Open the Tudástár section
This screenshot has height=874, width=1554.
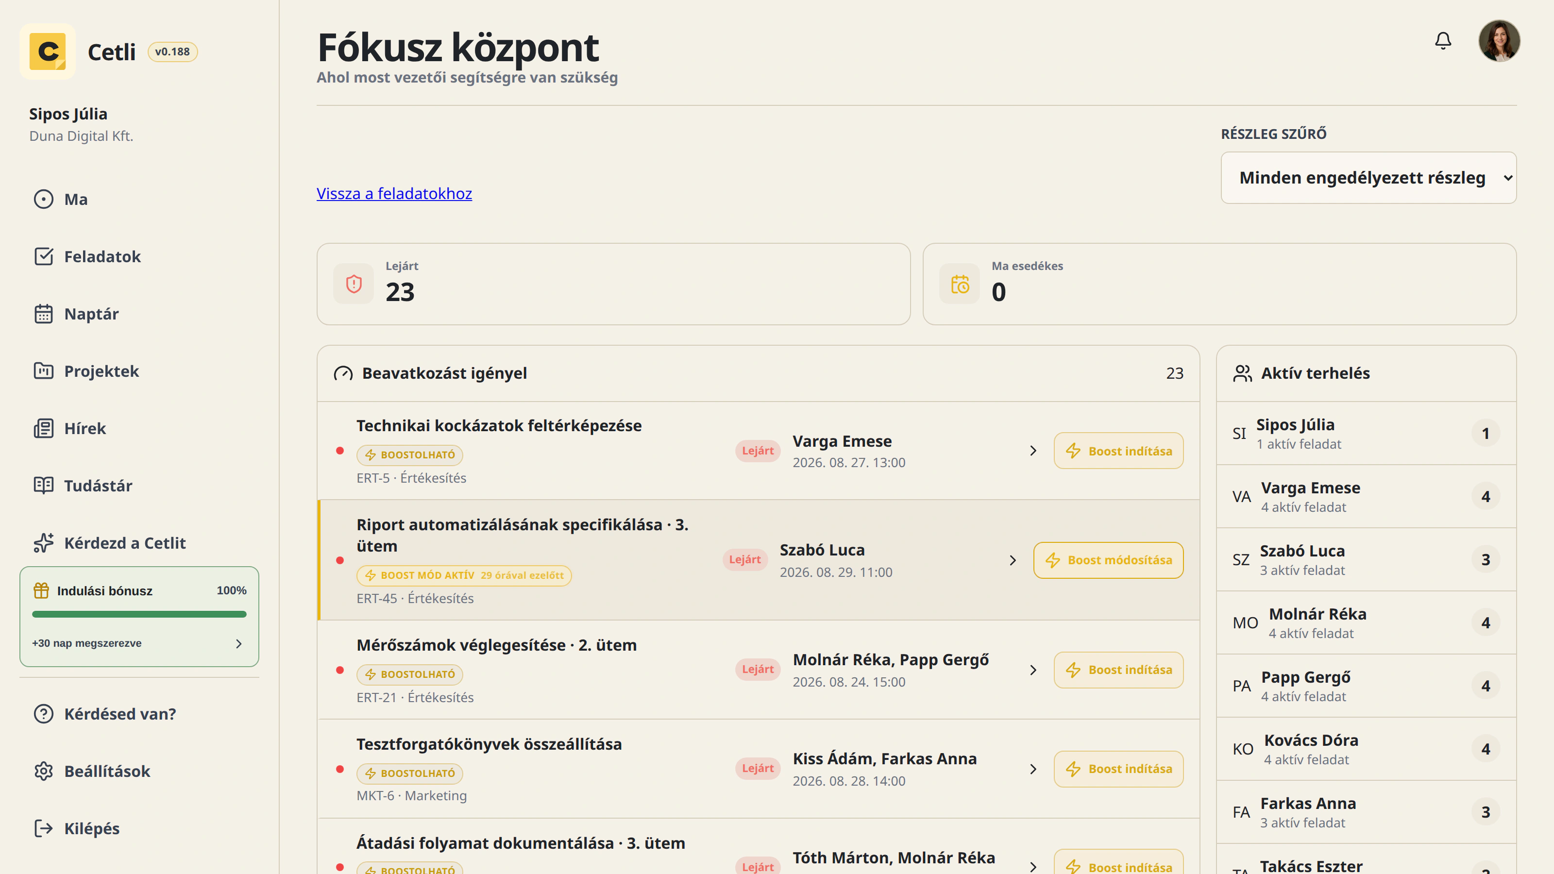tap(139, 486)
